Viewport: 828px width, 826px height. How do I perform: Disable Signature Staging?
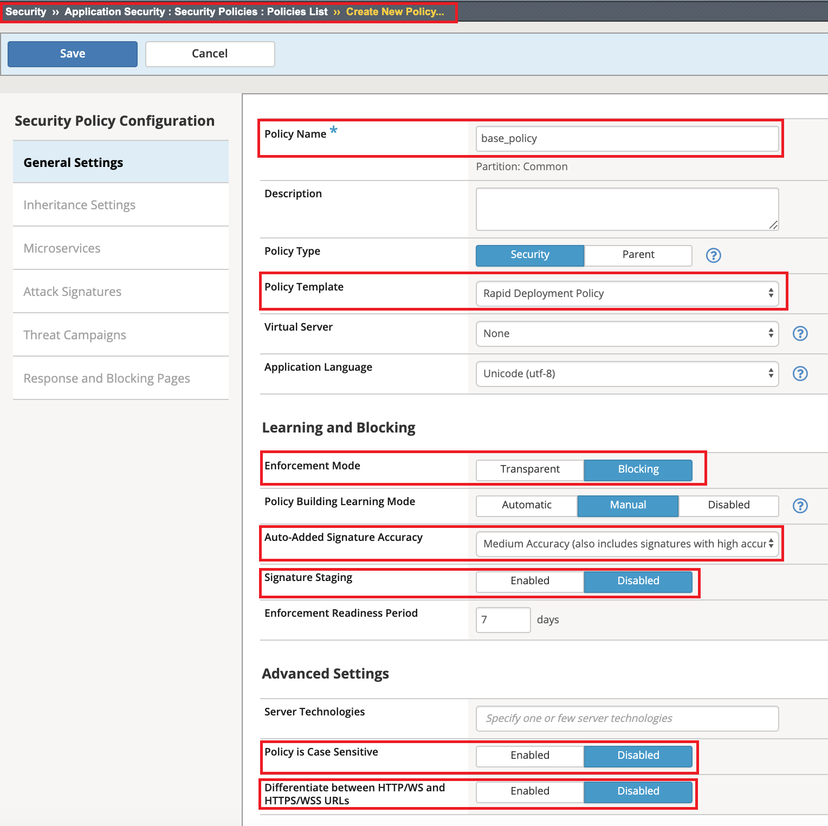[x=638, y=582]
